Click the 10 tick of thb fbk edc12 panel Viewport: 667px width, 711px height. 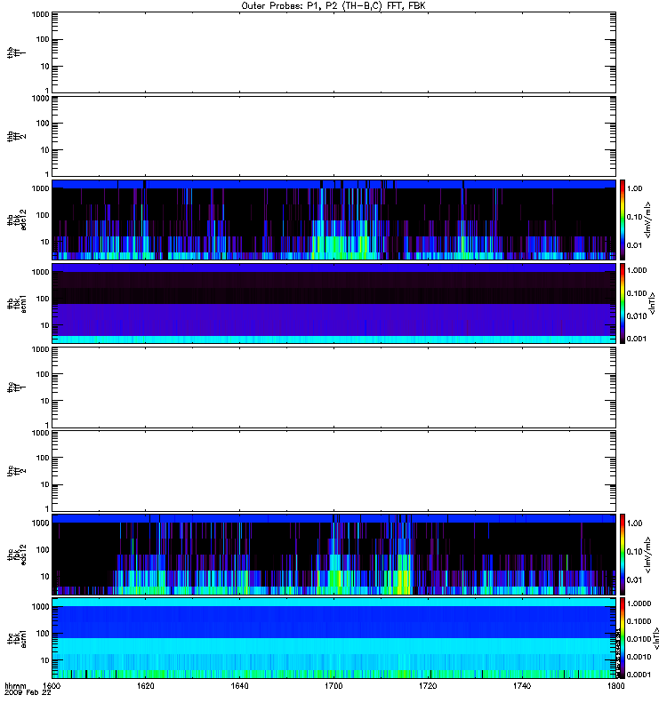tap(44, 242)
